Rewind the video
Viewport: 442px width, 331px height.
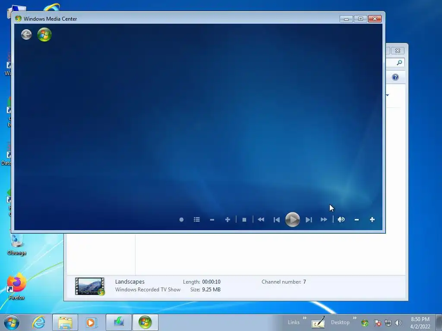pyautogui.click(x=261, y=219)
